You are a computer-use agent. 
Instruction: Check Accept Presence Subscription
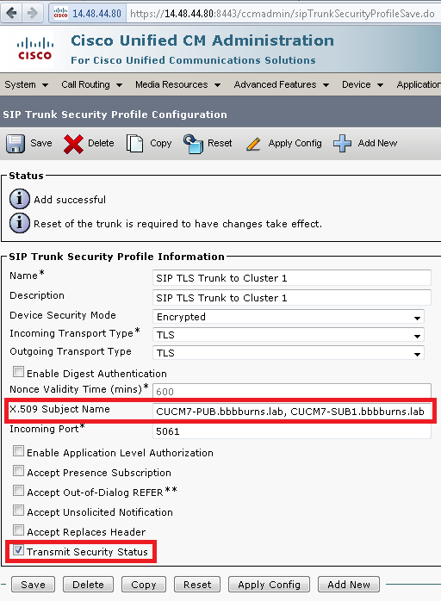click(x=18, y=471)
